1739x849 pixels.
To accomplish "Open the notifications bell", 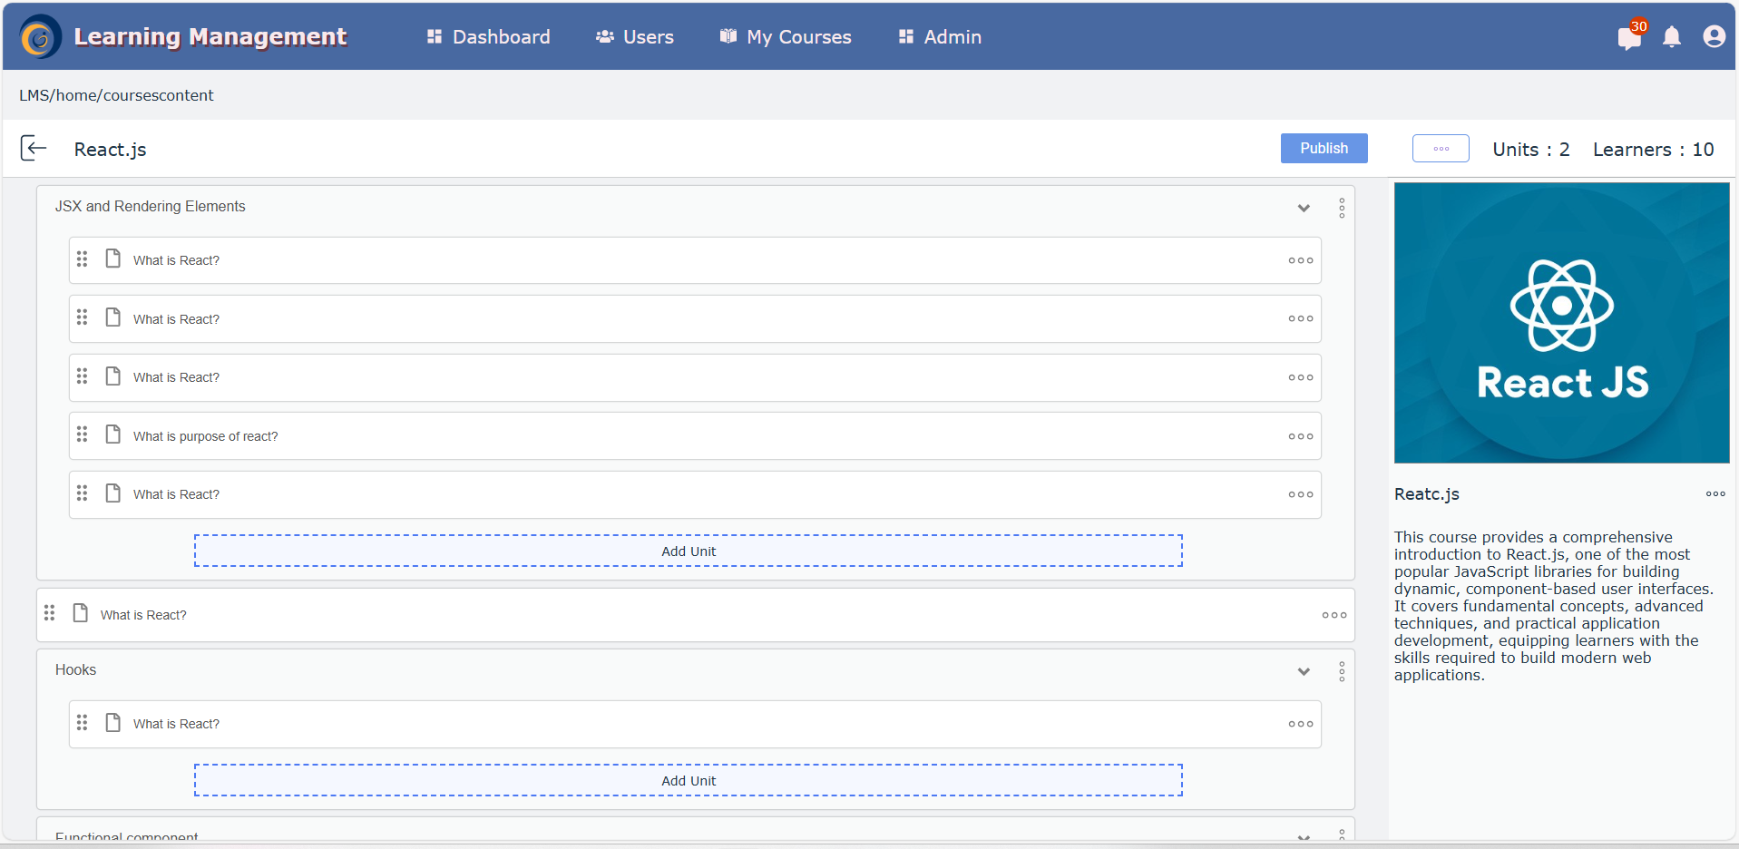I will click(x=1672, y=36).
